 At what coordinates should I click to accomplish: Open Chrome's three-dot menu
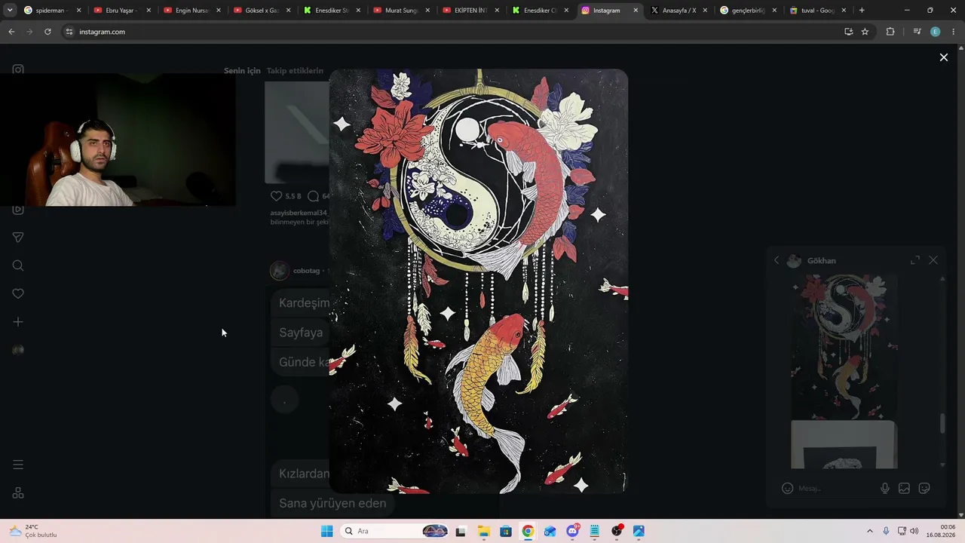[x=954, y=32]
